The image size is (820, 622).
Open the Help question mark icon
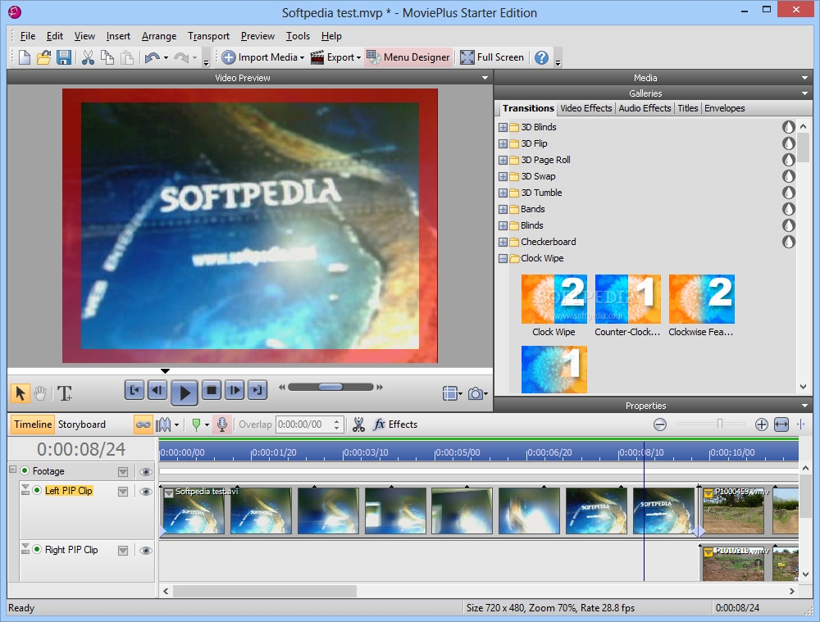click(x=542, y=57)
